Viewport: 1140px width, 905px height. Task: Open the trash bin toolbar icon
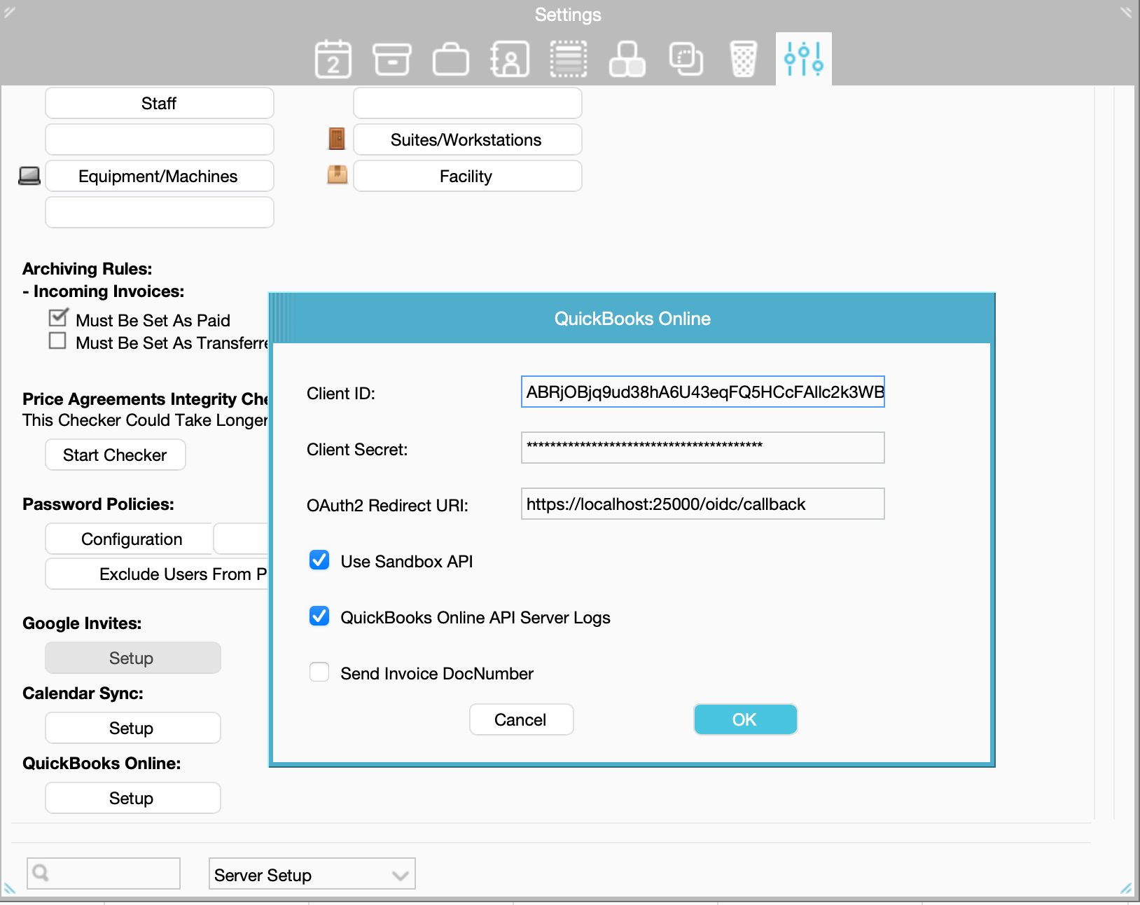click(744, 59)
